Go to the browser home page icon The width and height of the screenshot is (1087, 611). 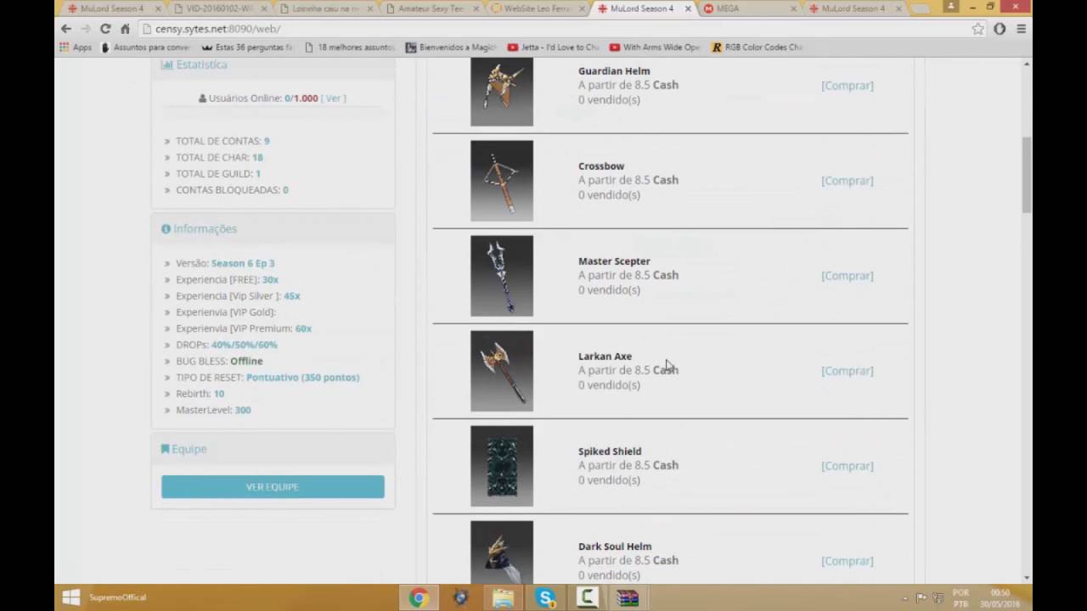pyautogui.click(x=125, y=29)
